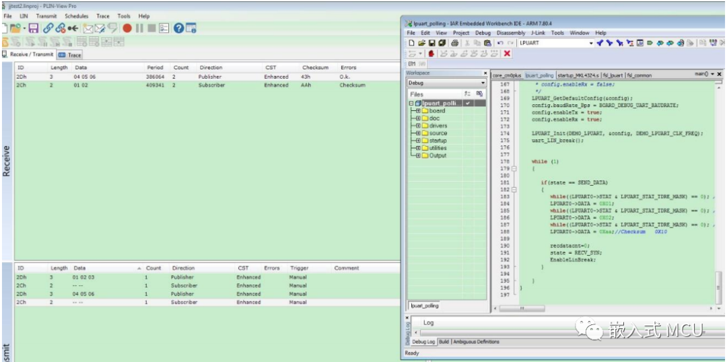Open the dropdown arrow next to Open folder

pyautogui.click(x=25, y=28)
